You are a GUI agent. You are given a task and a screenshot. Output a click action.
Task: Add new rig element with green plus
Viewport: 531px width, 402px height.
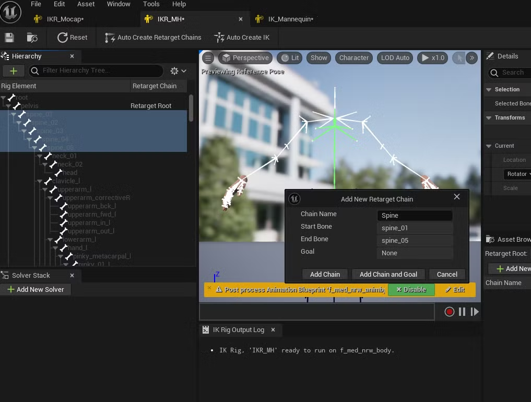[14, 71]
